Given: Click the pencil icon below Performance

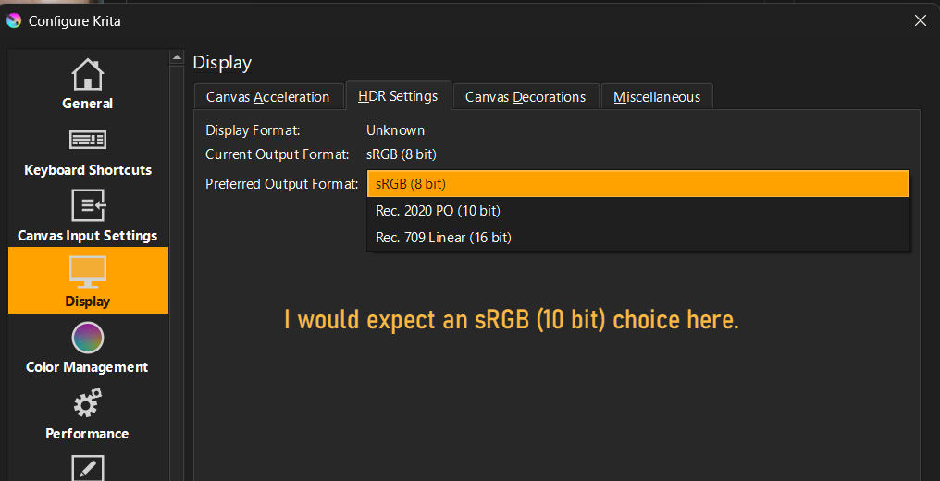Looking at the screenshot, I should (88, 467).
